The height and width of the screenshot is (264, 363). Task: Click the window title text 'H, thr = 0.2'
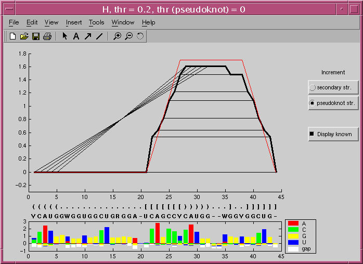(x=128, y=9)
